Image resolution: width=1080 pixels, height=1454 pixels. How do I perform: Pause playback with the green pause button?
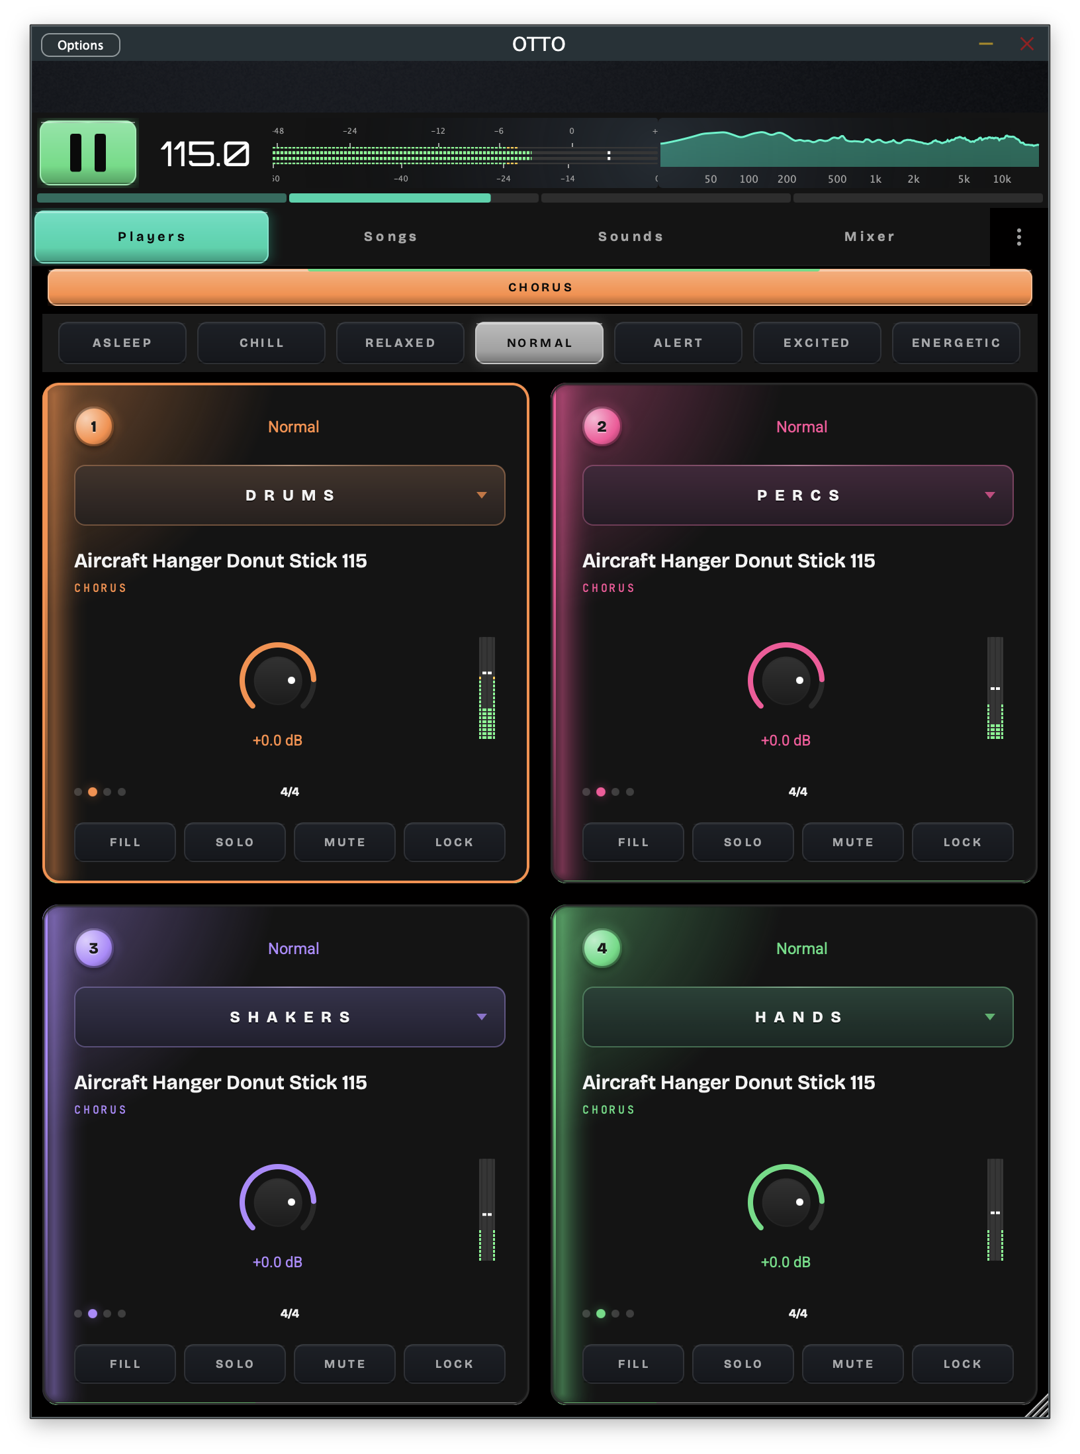[x=88, y=153]
